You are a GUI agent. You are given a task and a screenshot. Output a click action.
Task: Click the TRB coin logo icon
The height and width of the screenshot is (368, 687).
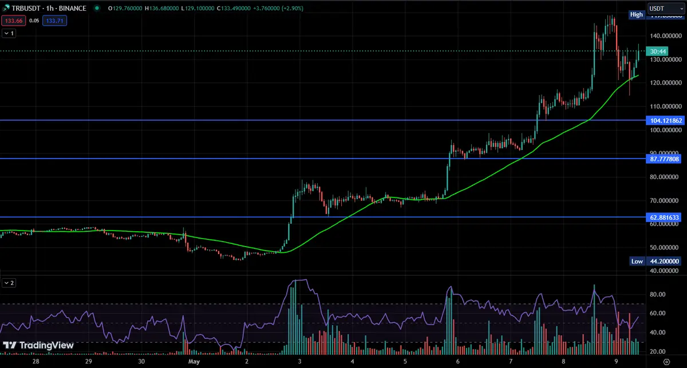coord(7,9)
